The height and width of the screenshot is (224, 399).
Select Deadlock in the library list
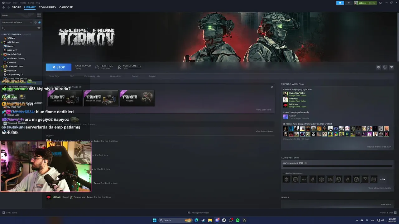12,70
